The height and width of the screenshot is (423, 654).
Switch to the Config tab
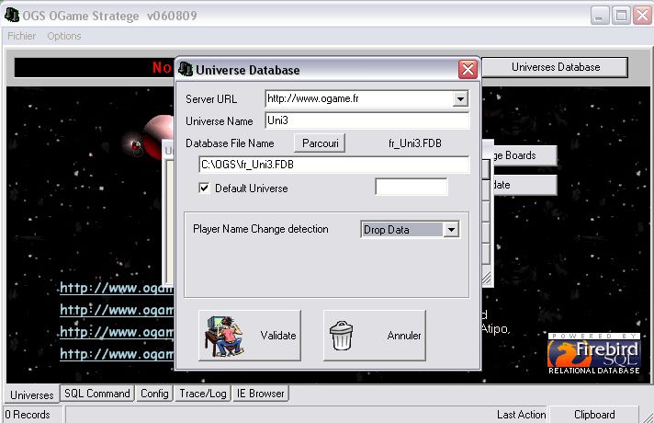pyautogui.click(x=154, y=394)
